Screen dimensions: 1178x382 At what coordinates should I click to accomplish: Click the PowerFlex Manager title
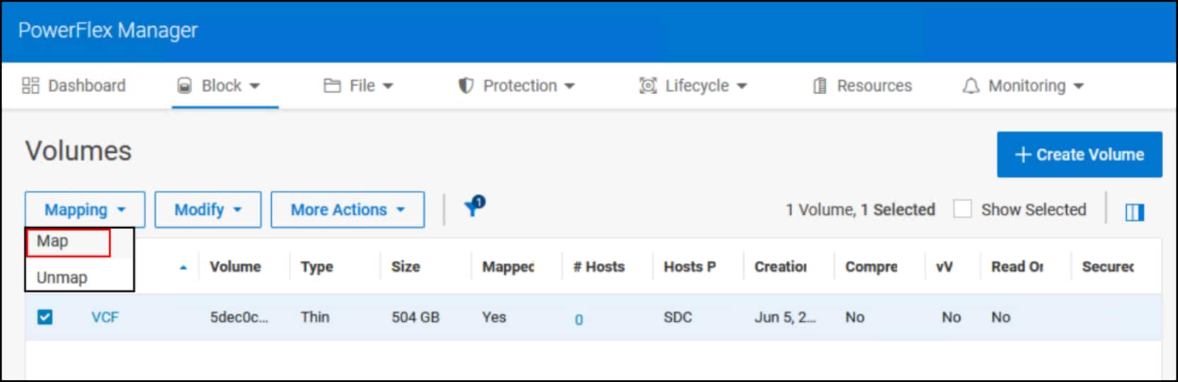(108, 30)
